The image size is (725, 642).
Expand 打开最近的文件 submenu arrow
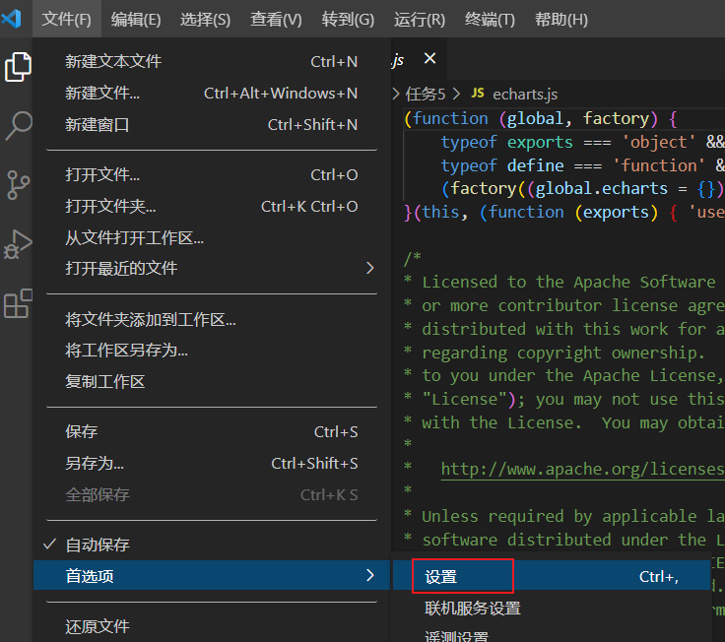pyautogui.click(x=369, y=268)
